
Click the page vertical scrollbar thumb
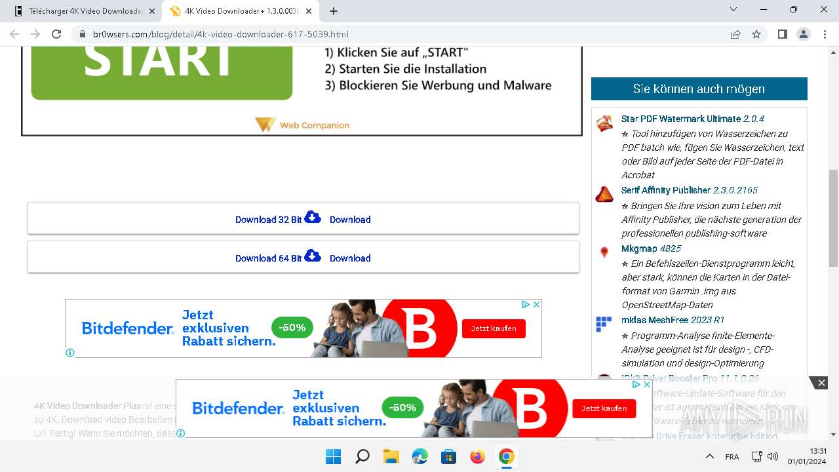coord(833,218)
